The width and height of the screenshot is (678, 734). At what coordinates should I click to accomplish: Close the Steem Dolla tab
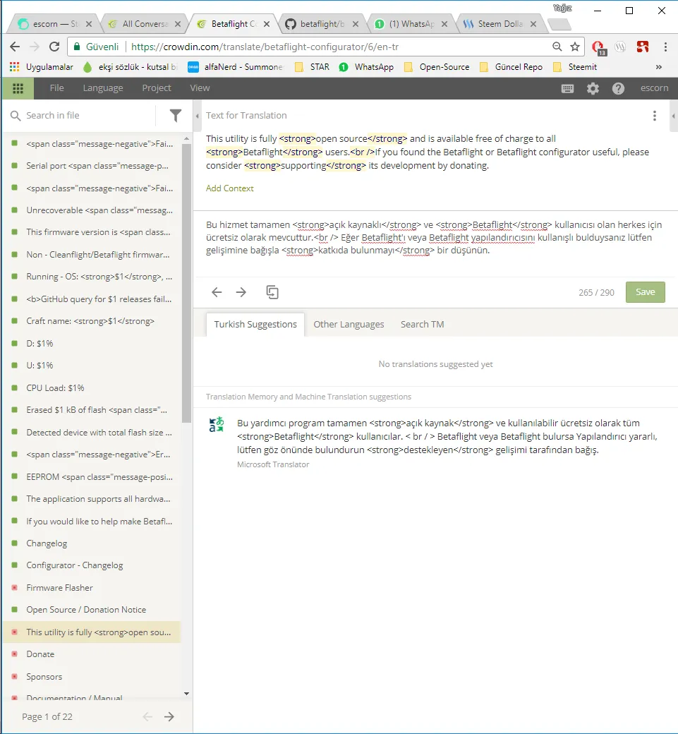click(533, 24)
